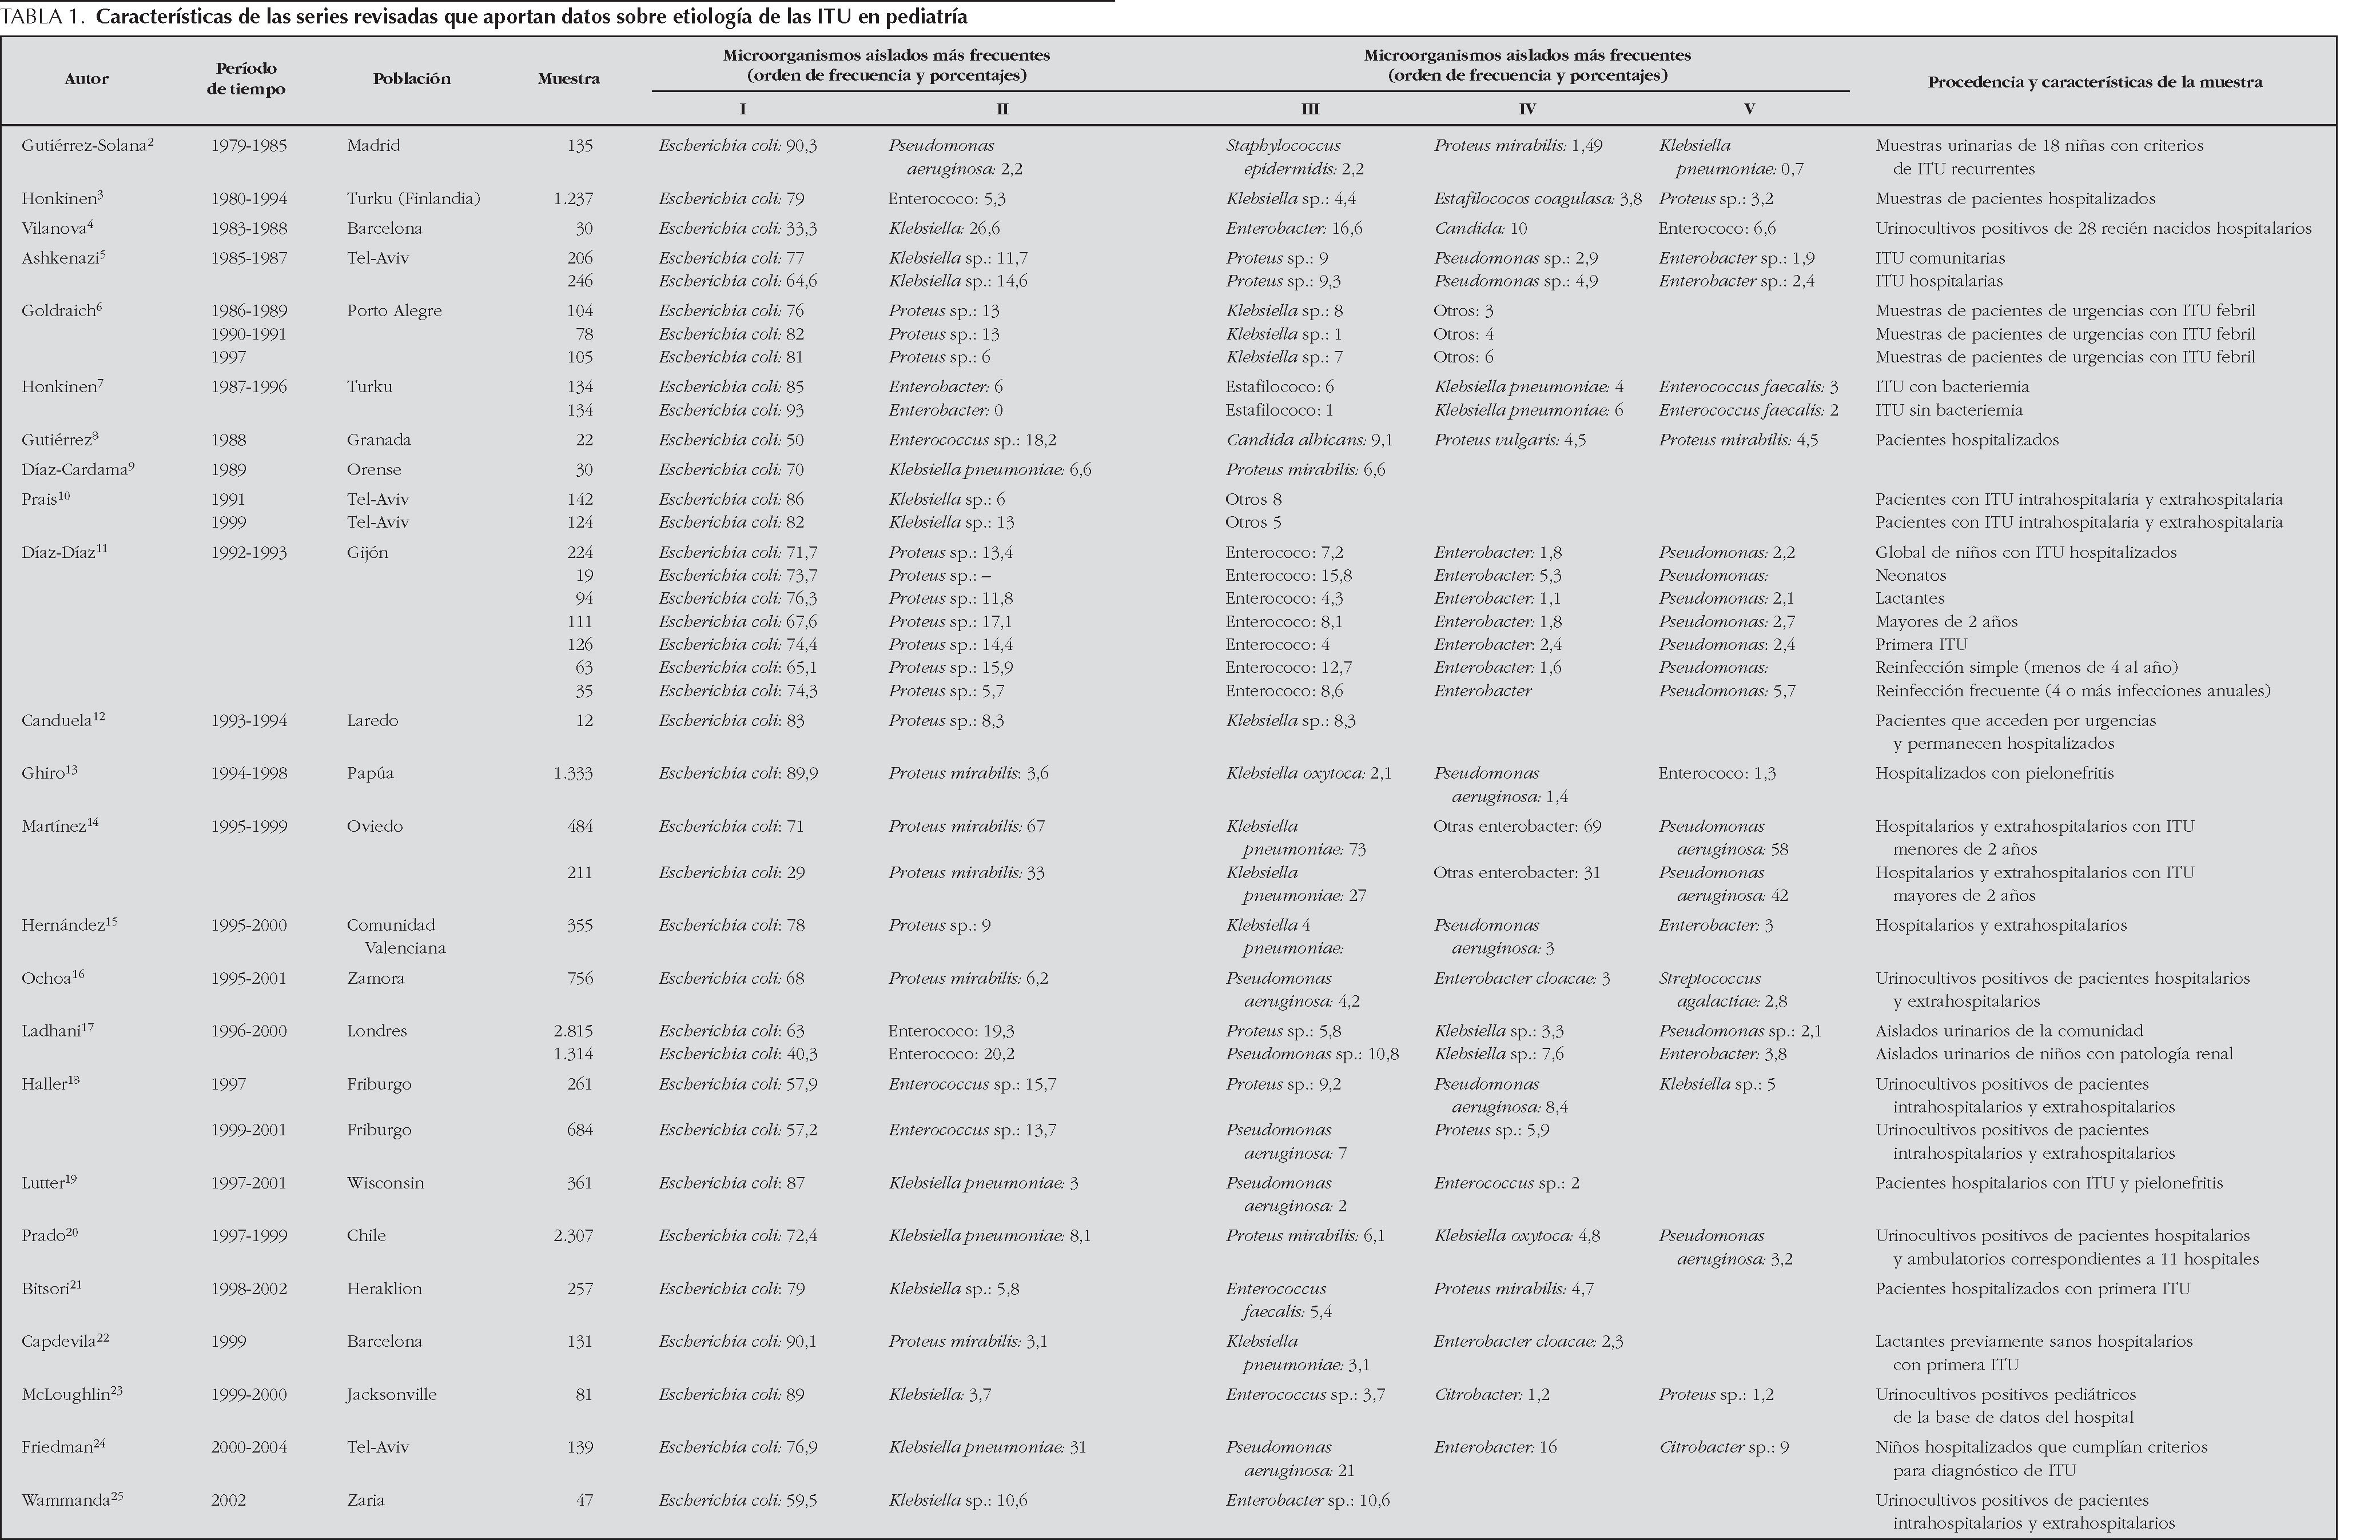Click the text 'Neonatos' in last column
This screenshot has height=1540, width=2380.
tap(1910, 576)
